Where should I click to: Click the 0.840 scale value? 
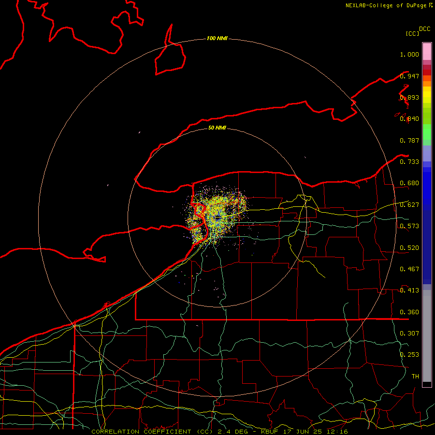[x=409, y=119]
